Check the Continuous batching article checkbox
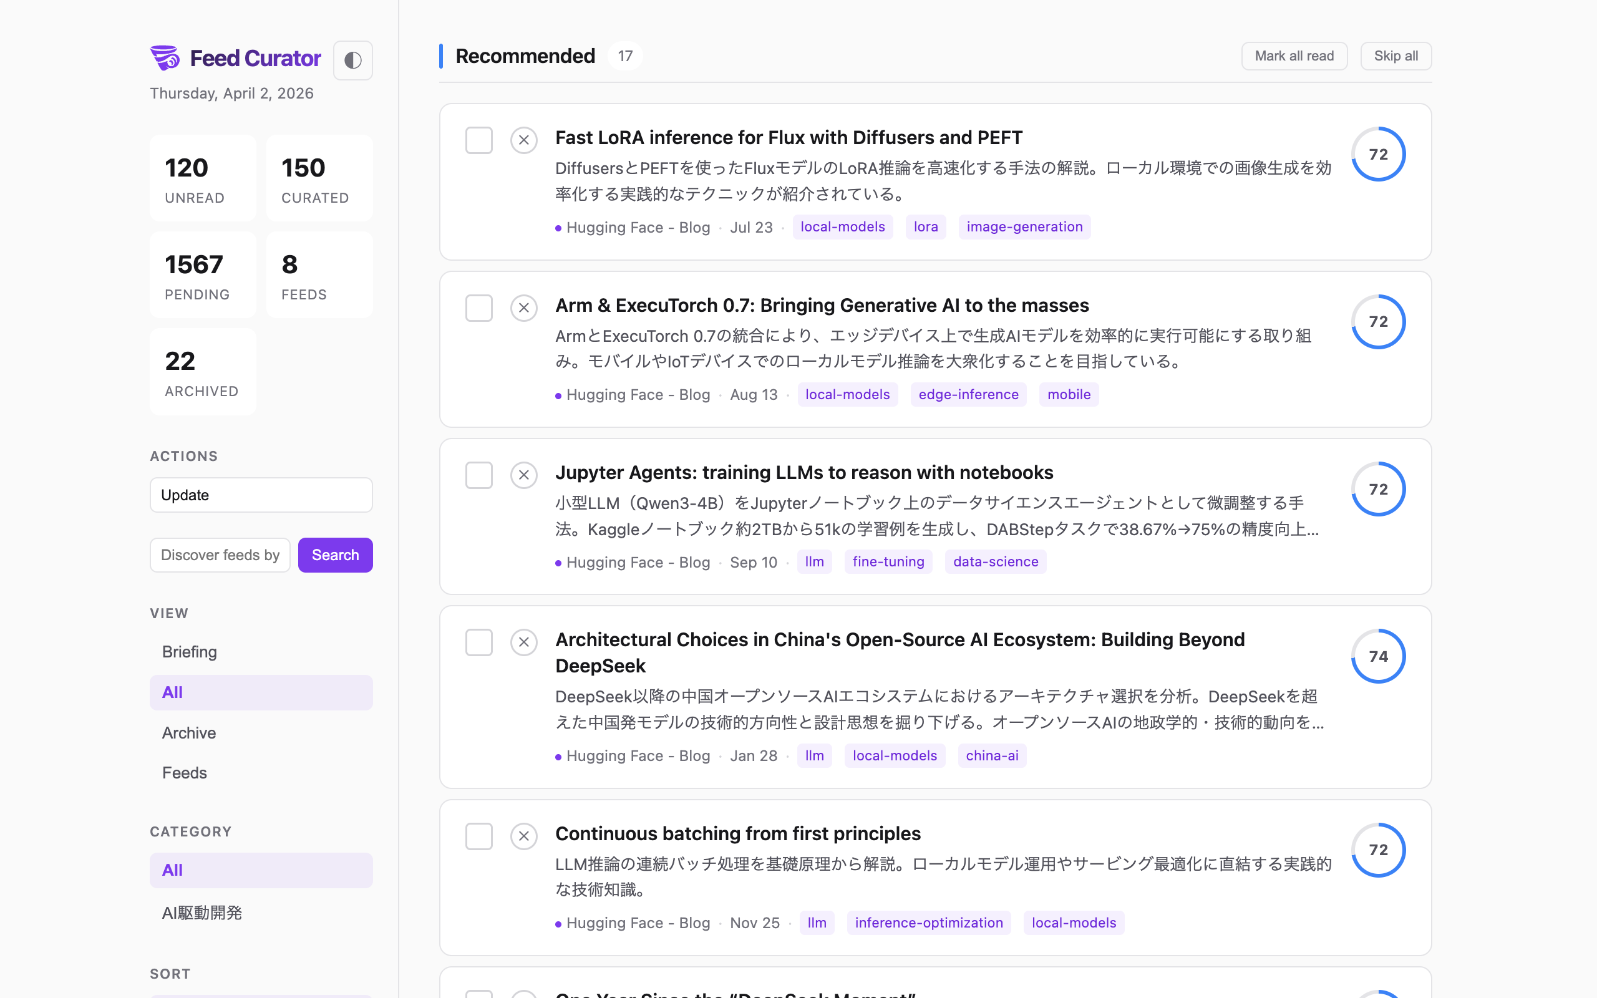This screenshot has width=1597, height=998. point(478,836)
